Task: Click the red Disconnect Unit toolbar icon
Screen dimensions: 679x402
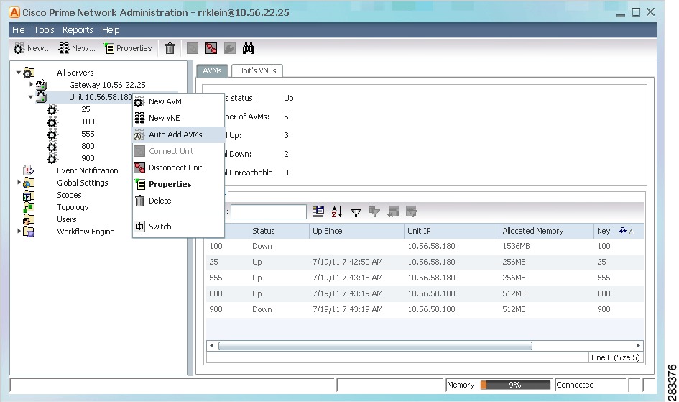Action: (x=211, y=48)
